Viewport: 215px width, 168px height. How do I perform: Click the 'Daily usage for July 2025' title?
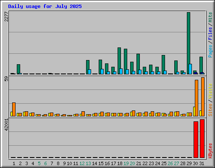(45, 6)
